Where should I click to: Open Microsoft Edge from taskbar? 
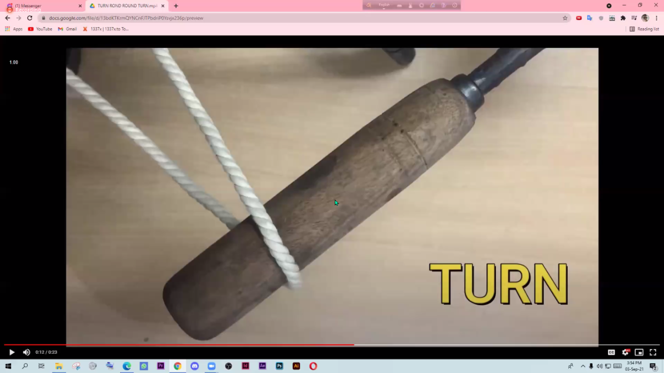[127, 366]
